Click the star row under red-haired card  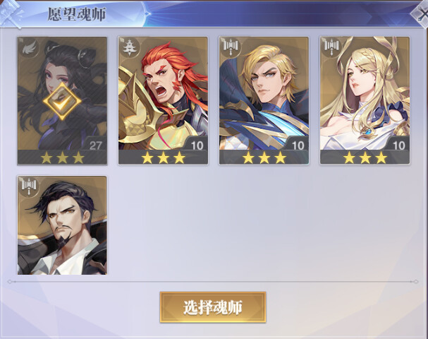[x=163, y=157]
